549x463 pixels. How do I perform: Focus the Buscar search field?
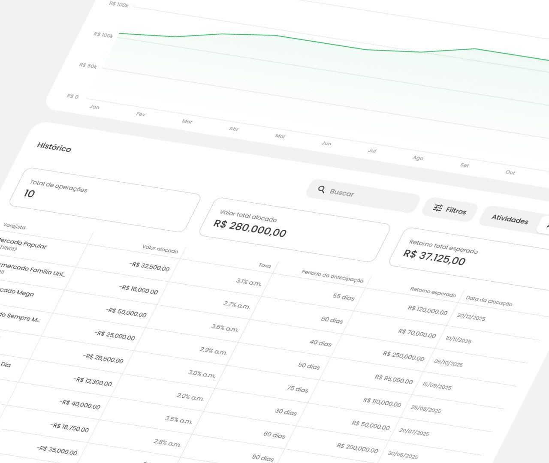pos(363,196)
